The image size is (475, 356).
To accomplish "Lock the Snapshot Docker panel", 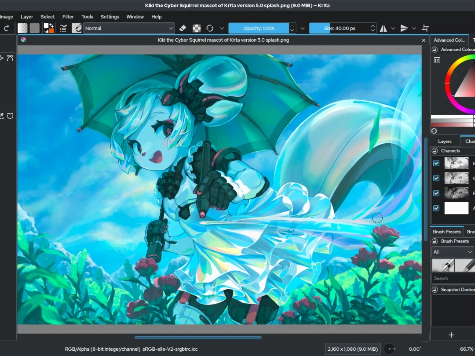I will (435, 290).
